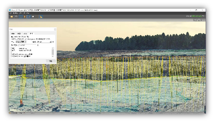Switch to the third tab in measure dialog
This screenshot has height=123, width=215.
(x=25, y=34)
